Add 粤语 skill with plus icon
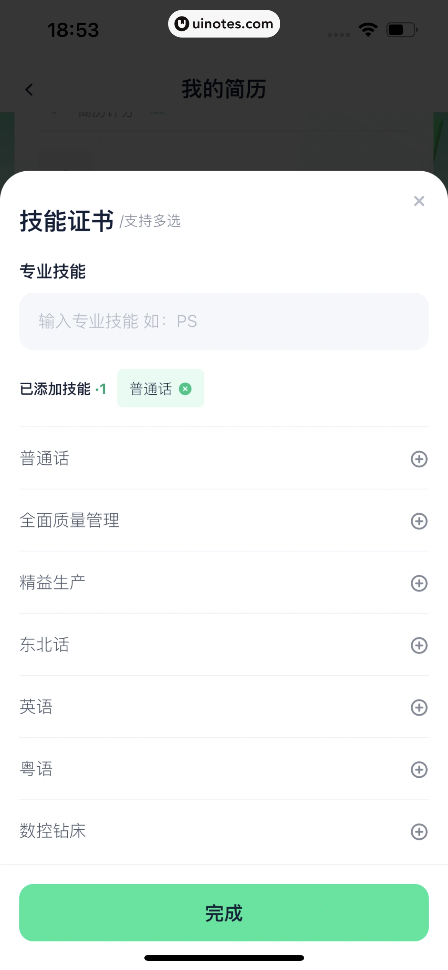448x970 pixels. click(419, 769)
